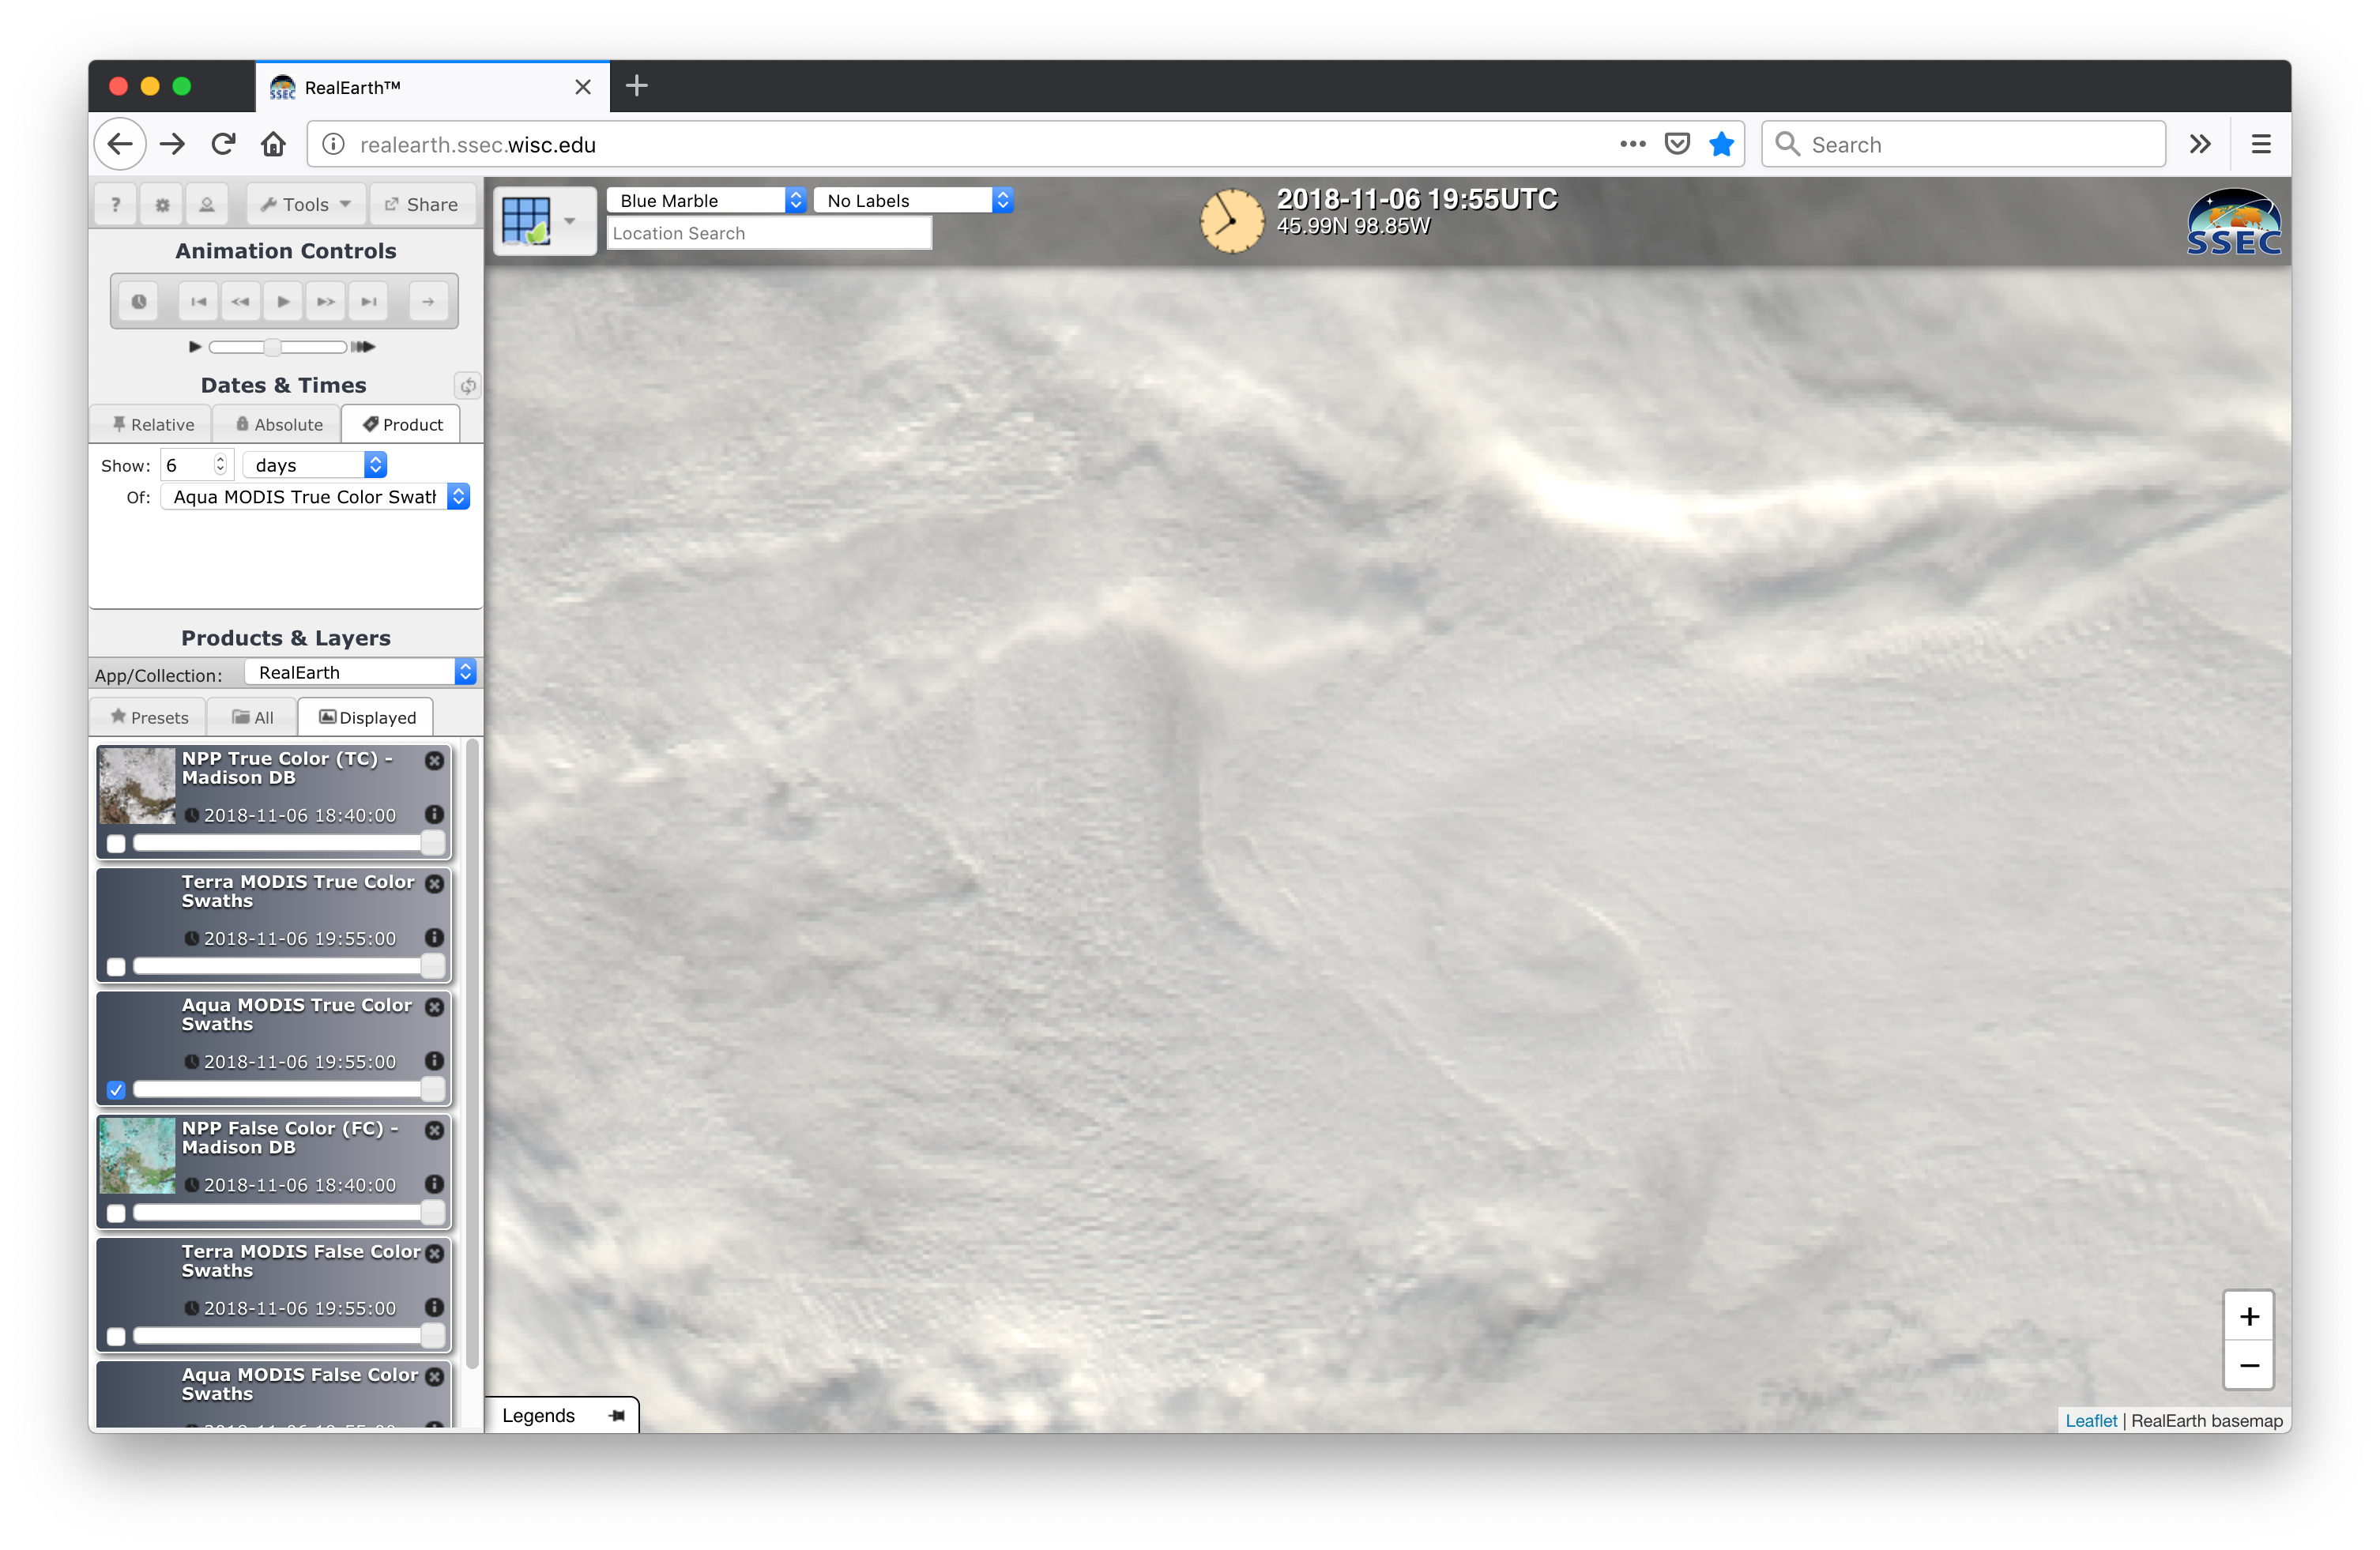This screenshot has height=1550, width=2380.
Task: Switch to the Relative tab
Action: pyautogui.click(x=152, y=425)
